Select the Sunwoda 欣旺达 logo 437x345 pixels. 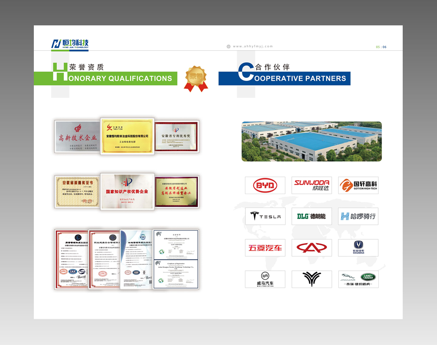[x=312, y=185]
